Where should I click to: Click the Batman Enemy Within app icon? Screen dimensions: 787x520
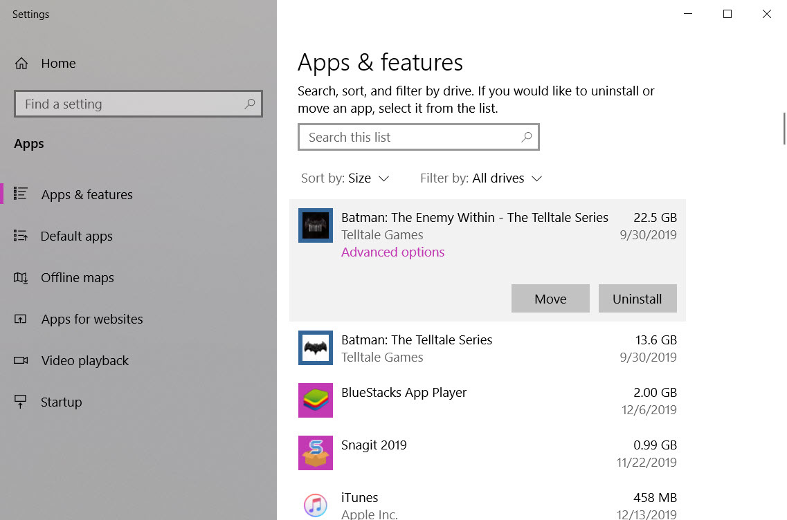click(x=315, y=225)
